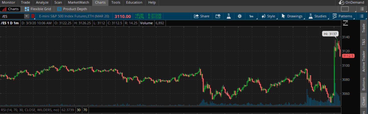Click the flask Edit Studies icon

229,16
